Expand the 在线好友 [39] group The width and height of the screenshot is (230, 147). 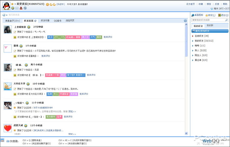coord(193,36)
